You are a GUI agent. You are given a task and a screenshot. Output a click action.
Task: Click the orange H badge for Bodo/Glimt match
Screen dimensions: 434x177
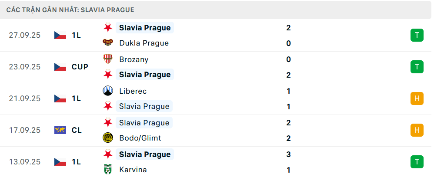417,130
